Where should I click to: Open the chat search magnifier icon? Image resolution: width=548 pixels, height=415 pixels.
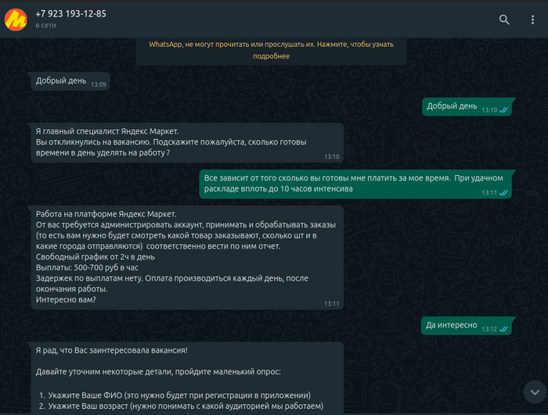pos(504,20)
